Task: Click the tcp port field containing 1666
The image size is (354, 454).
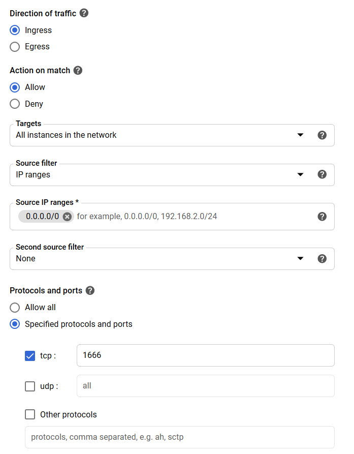Action: pyautogui.click(x=206, y=355)
